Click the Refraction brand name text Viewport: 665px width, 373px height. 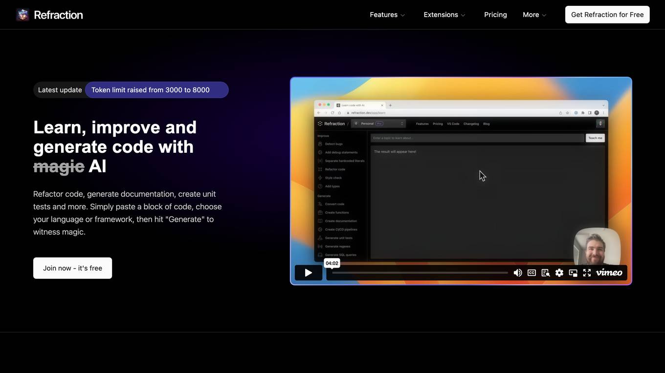58,15
